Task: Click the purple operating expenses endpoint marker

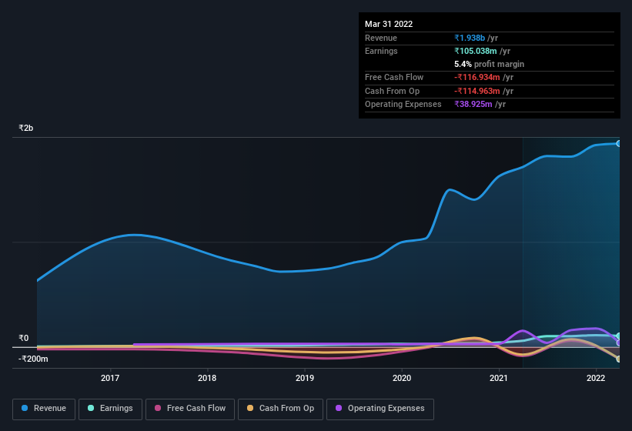Action: click(619, 343)
